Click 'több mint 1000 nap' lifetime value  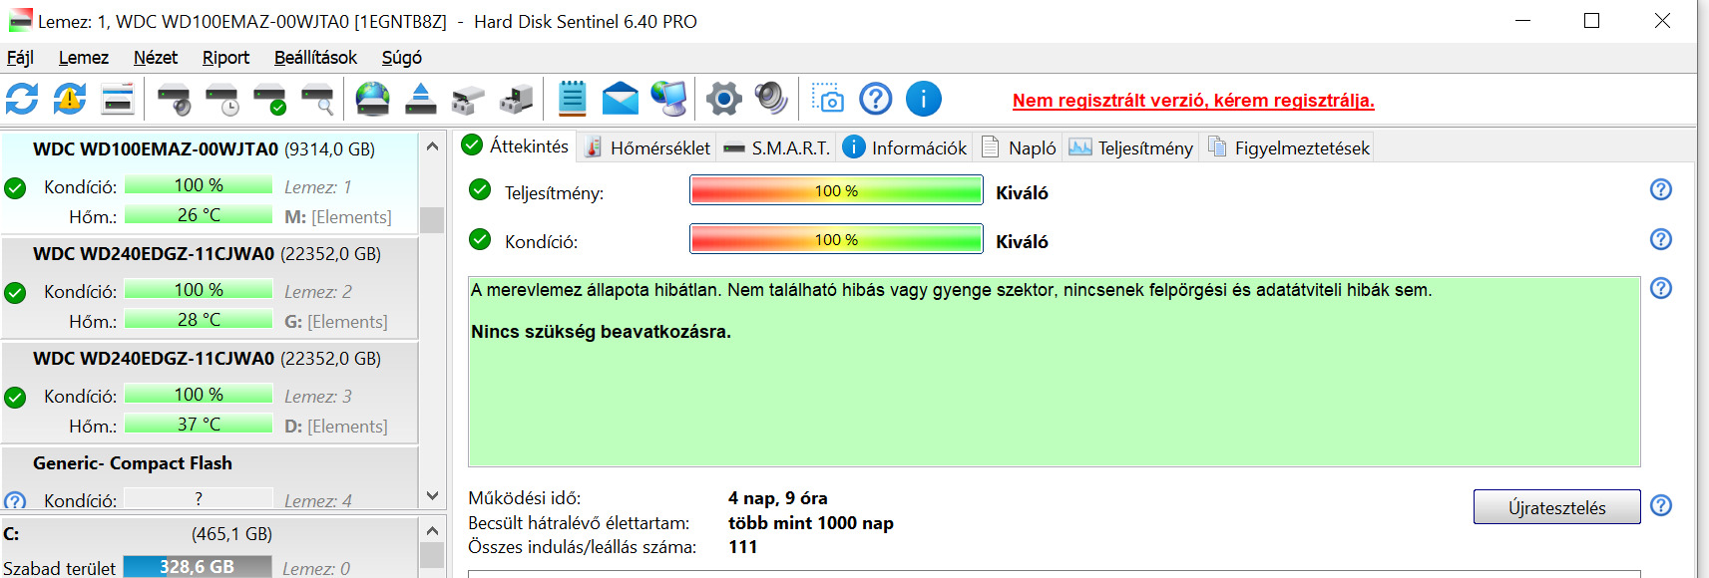pos(811,523)
